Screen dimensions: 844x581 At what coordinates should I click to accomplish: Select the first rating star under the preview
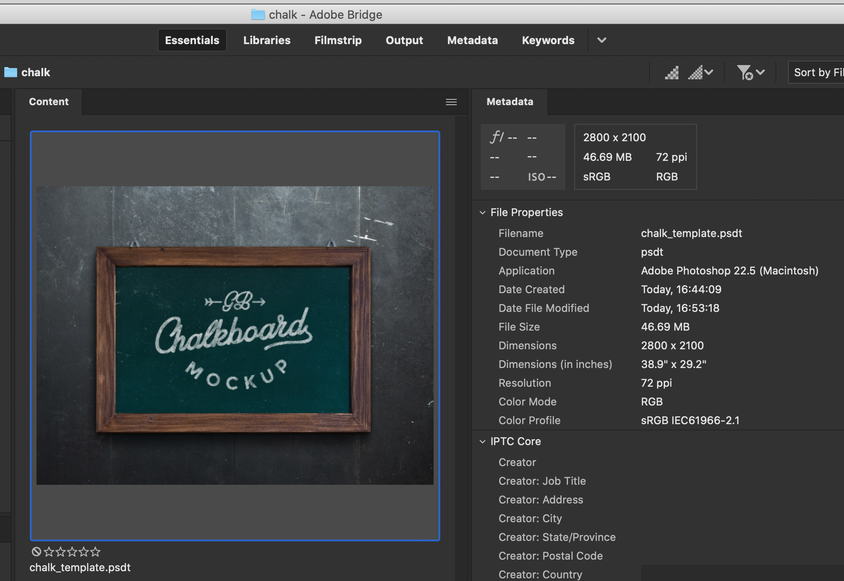click(48, 552)
